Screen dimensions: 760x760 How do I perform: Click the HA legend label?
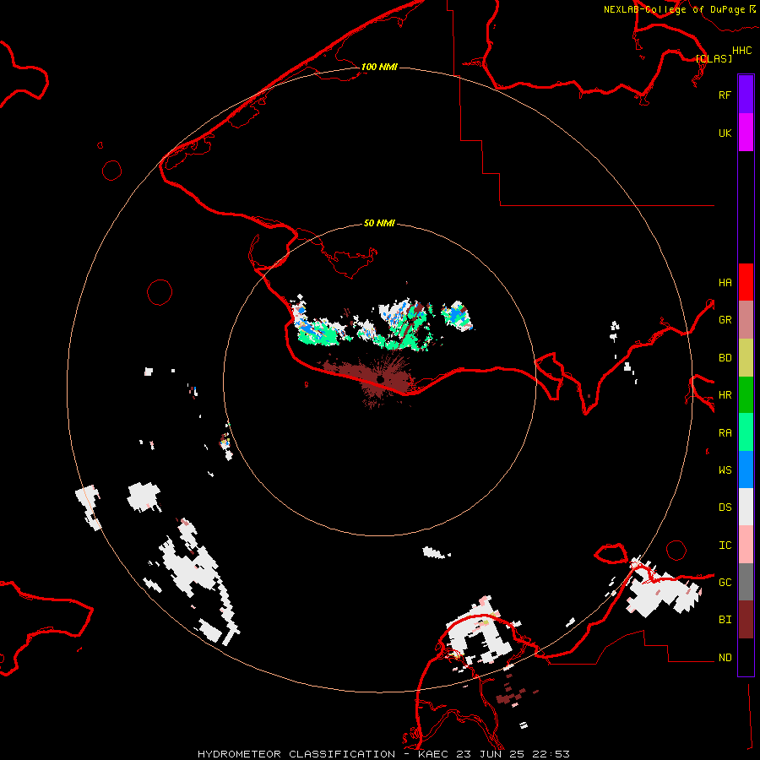pyautogui.click(x=725, y=282)
